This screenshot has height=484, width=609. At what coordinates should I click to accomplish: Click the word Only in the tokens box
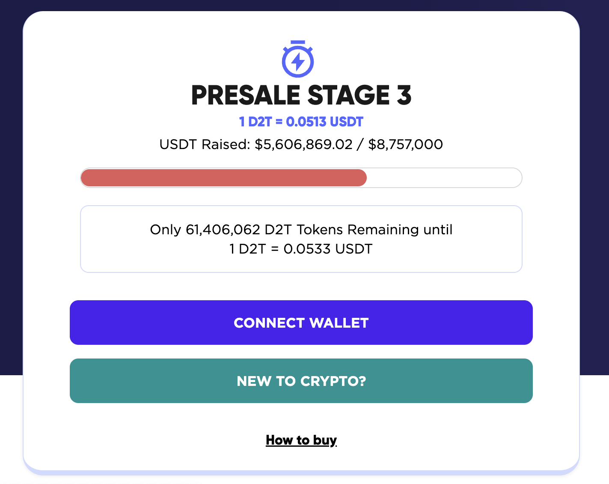click(x=166, y=230)
